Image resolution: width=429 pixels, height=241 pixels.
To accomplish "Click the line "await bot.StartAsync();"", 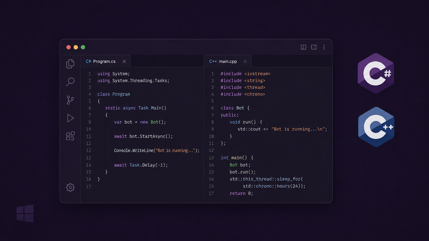I will [143, 136].
